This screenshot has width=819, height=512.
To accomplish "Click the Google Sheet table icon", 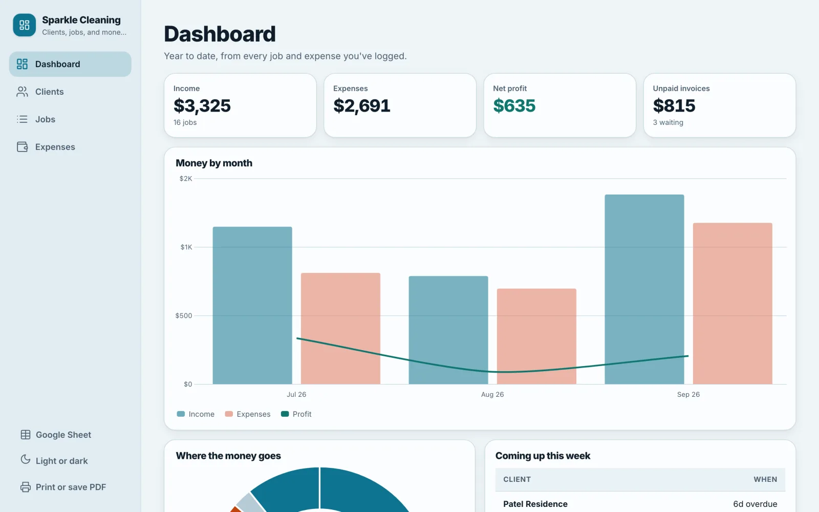I will 26,435.
